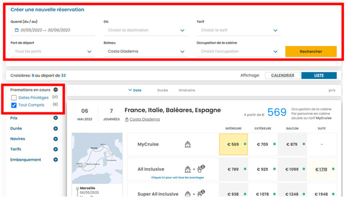
Task: Open the Tarif dropdown
Action: pyautogui.click(x=239, y=30)
